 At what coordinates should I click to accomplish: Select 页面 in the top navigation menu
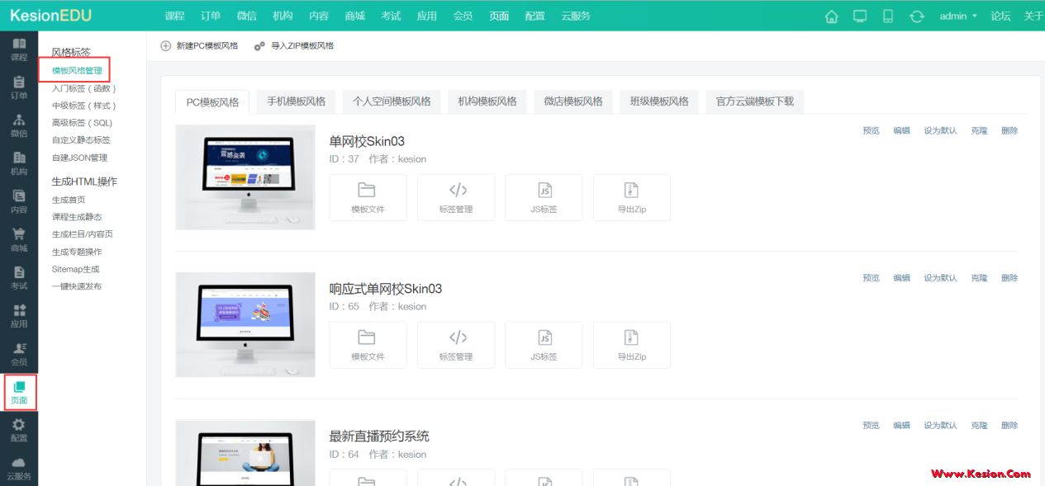(x=499, y=15)
